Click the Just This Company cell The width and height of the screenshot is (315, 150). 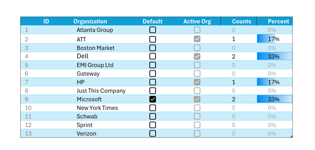tap(101, 91)
